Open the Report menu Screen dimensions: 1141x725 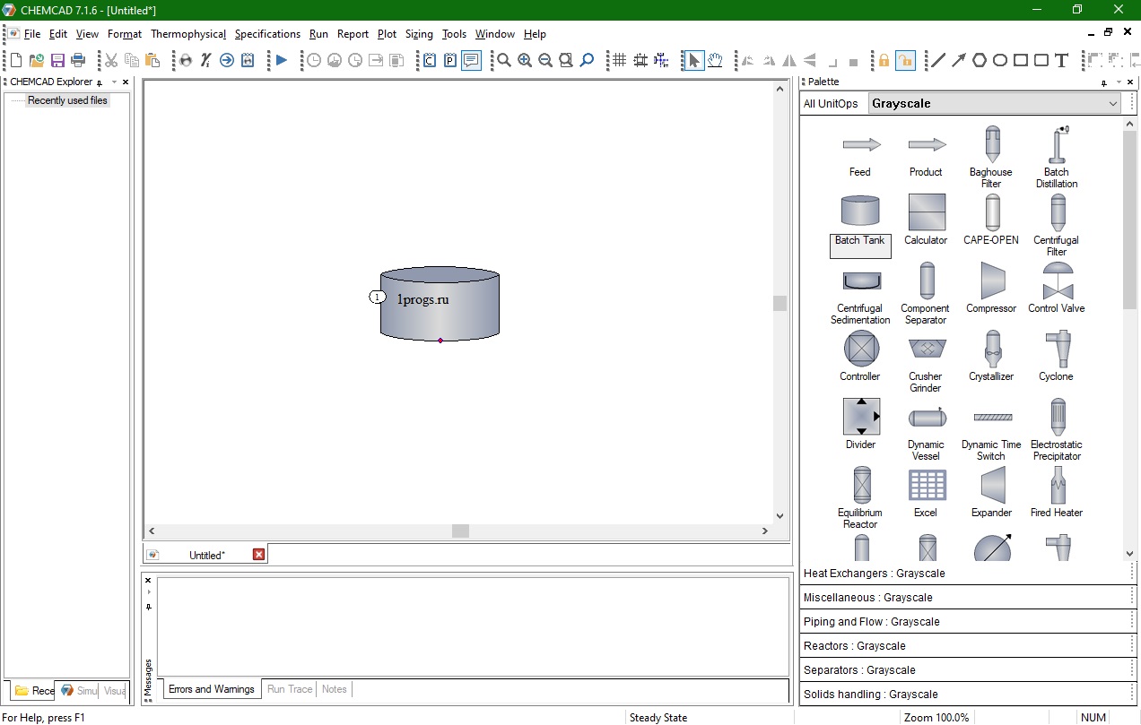353,34
